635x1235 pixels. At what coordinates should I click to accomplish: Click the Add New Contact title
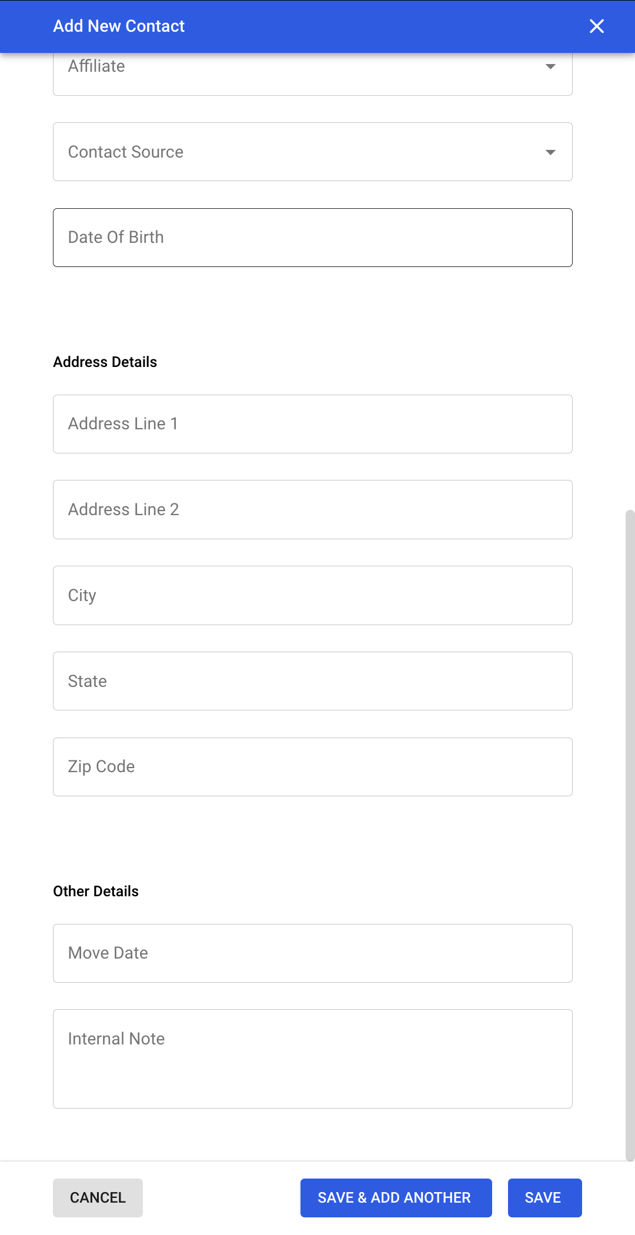click(x=119, y=26)
